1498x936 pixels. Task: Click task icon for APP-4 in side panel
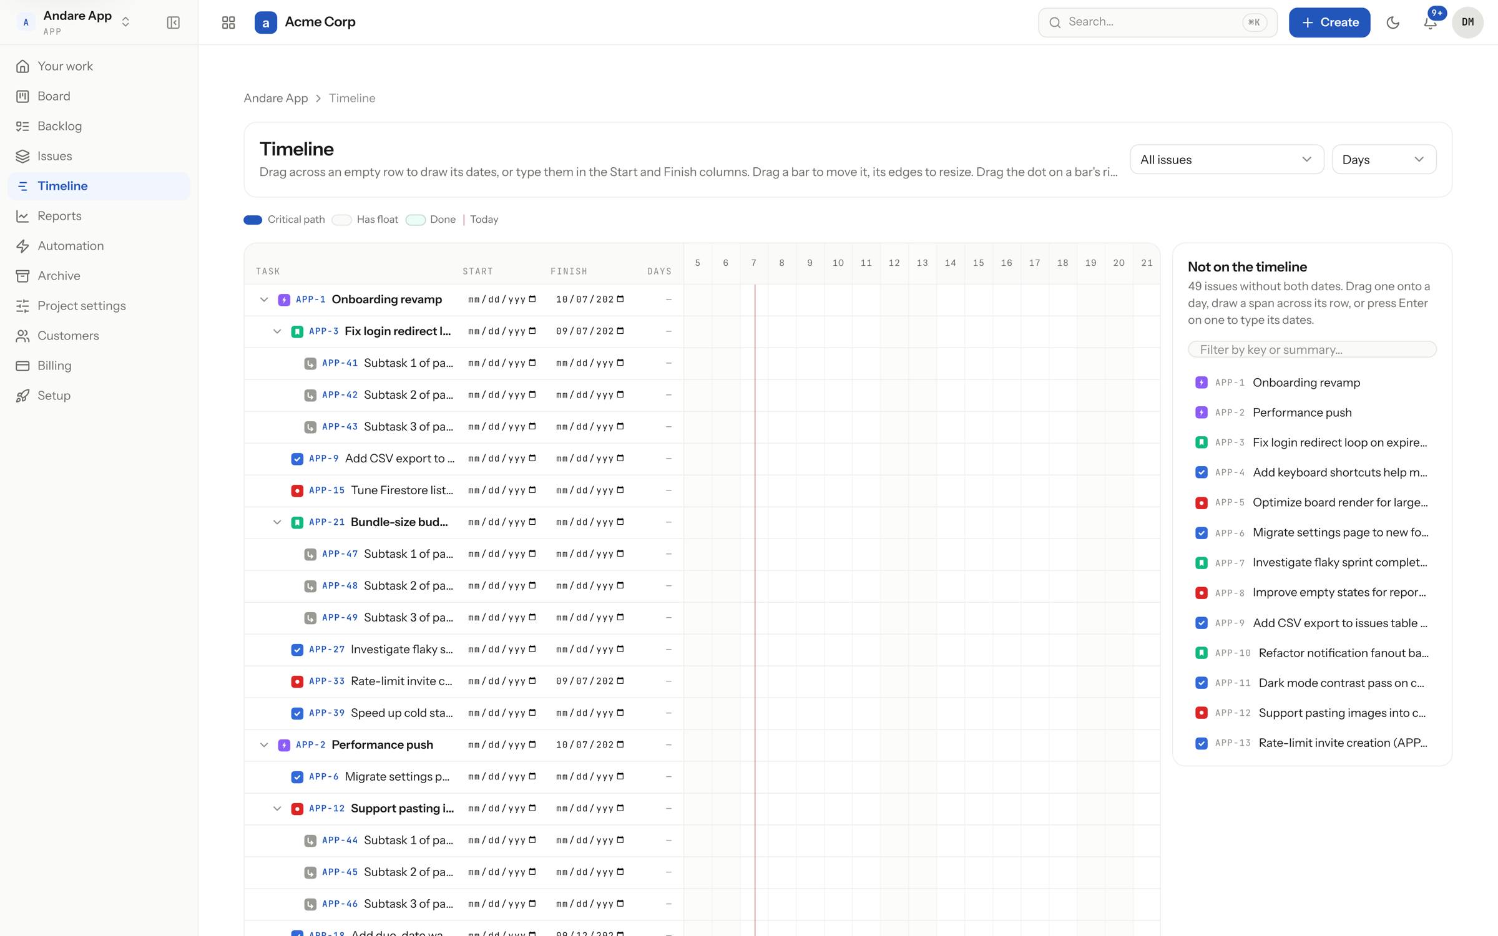1201,472
